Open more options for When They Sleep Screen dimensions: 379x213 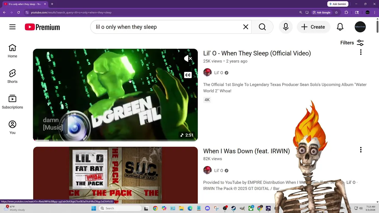pyautogui.click(x=361, y=52)
